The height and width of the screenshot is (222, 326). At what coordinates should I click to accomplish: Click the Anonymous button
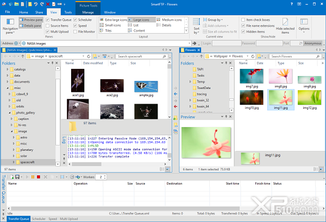click(x=313, y=43)
